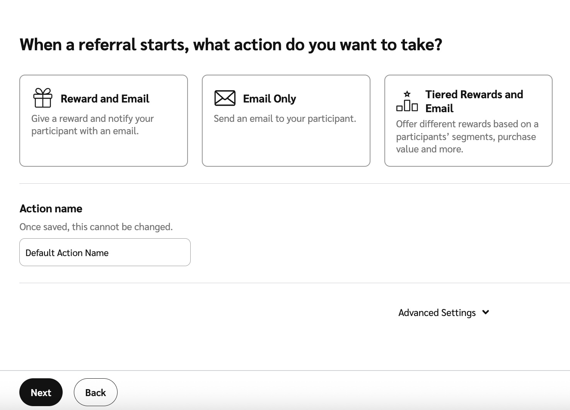The height and width of the screenshot is (410, 570).
Task: Click empty area inside Email Only card
Action: tap(286, 147)
